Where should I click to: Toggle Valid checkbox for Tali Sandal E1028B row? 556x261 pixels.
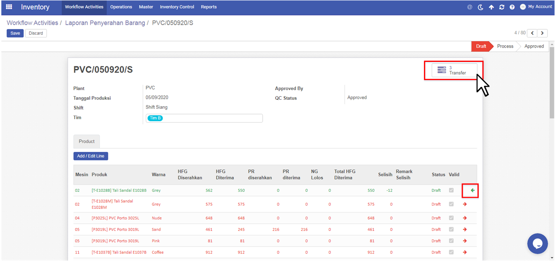point(451,191)
